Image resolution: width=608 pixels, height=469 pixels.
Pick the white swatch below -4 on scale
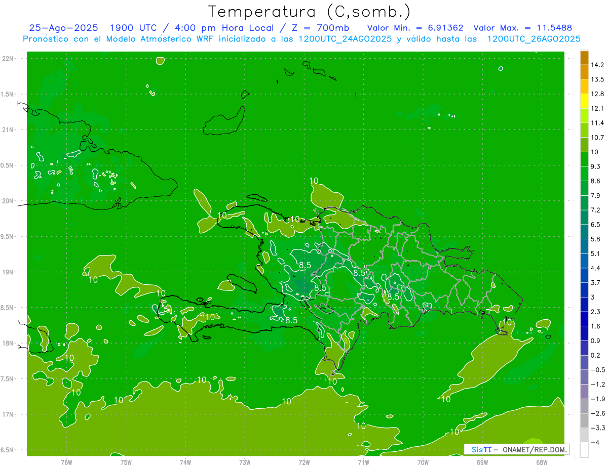click(584, 450)
